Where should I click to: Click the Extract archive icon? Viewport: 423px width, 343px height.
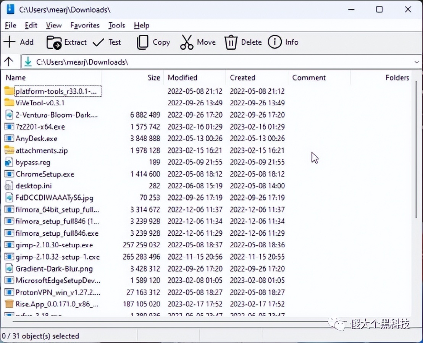[54, 42]
